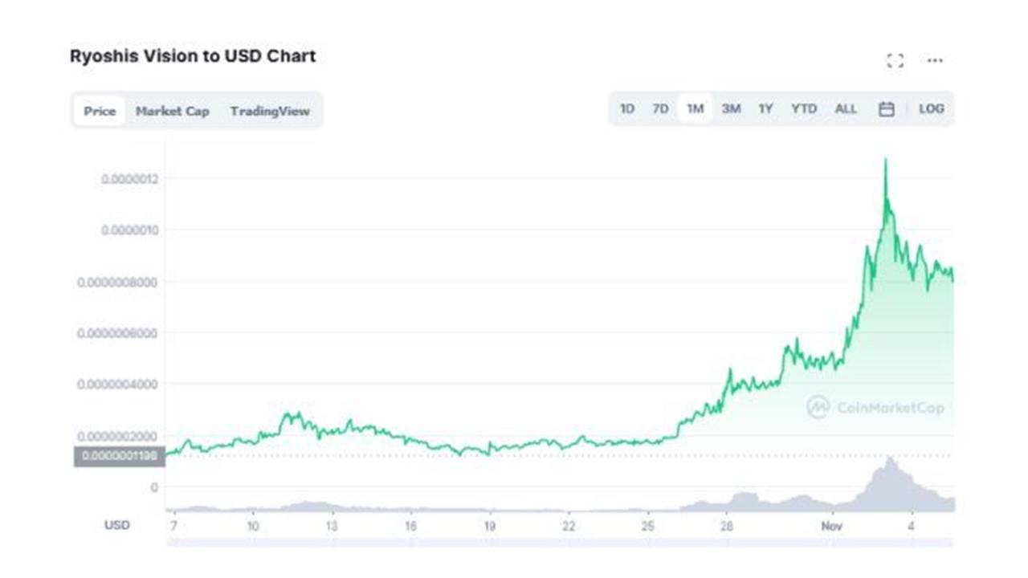Select the 7D time range

coord(660,108)
